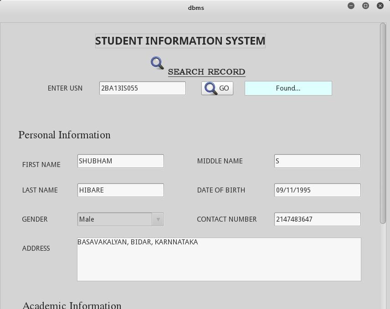This screenshot has width=390, height=309.
Task: Click the Date of Birth field
Action: (x=318, y=190)
